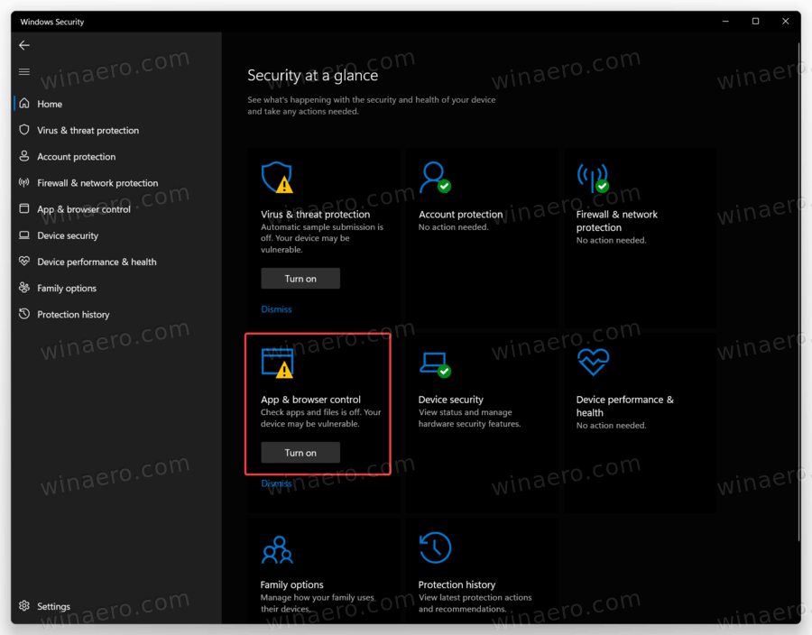Click Turn on under Virus & threat protection
The width and height of the screenshot is (812, 635).
pyautogui.click(x=300, y=278)
